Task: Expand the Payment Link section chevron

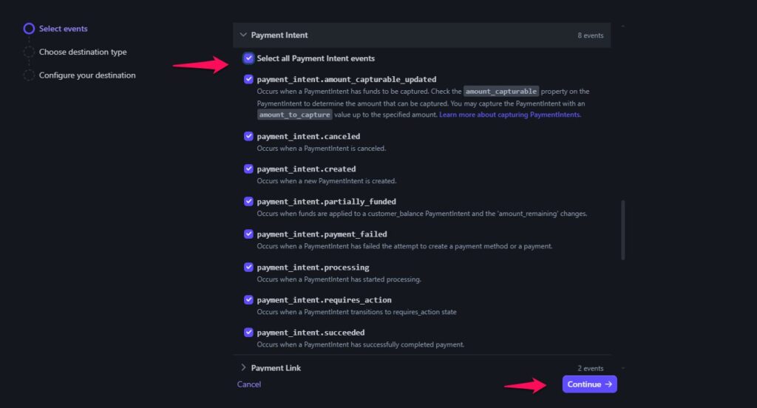Action: (x=243, y=367)
